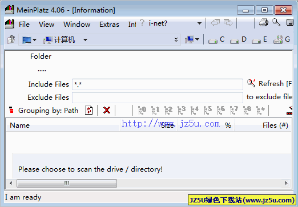This screenshot has width=298, height=207.
Task: Click the scroll right arrow
Action: (x=287, y=183)
